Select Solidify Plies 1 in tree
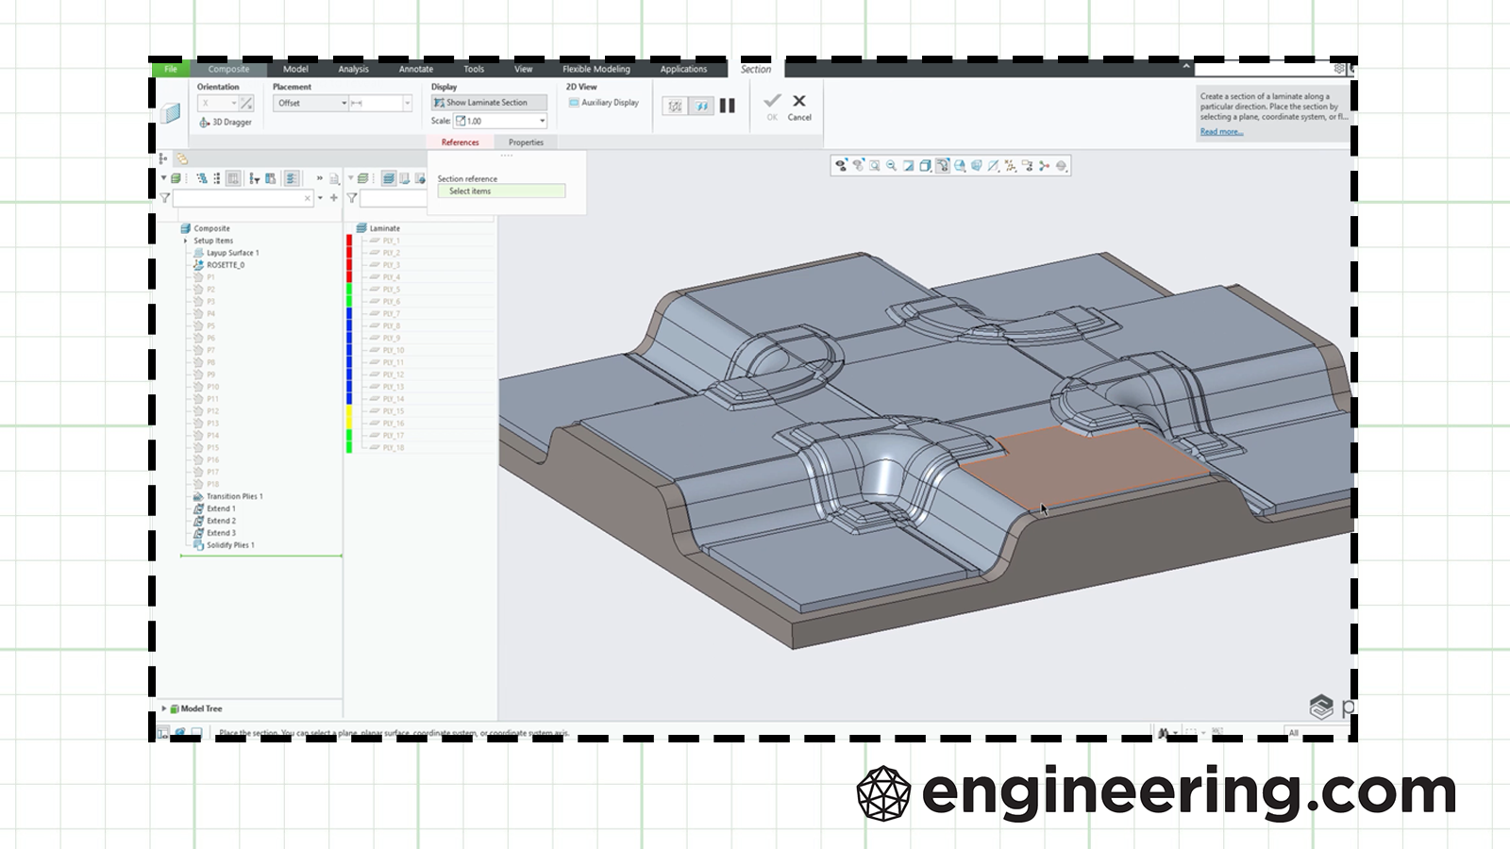The height and width of the screenshot is (849, 1510). [230, 545]
